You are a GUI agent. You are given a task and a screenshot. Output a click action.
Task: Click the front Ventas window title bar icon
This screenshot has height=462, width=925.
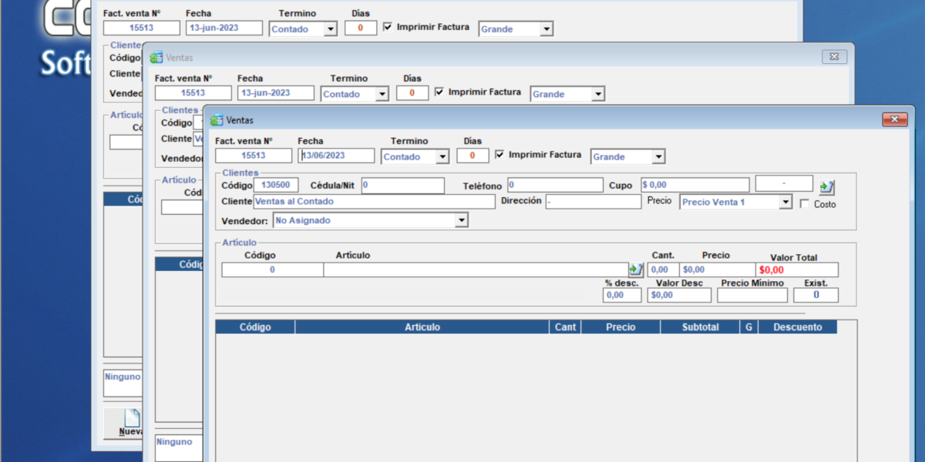point(215,120)
